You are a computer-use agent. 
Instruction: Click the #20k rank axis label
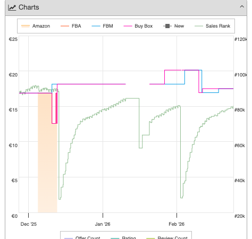240,216
